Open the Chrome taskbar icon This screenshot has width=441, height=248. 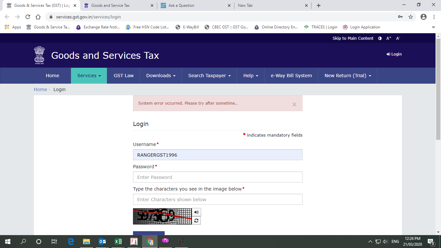149,242
